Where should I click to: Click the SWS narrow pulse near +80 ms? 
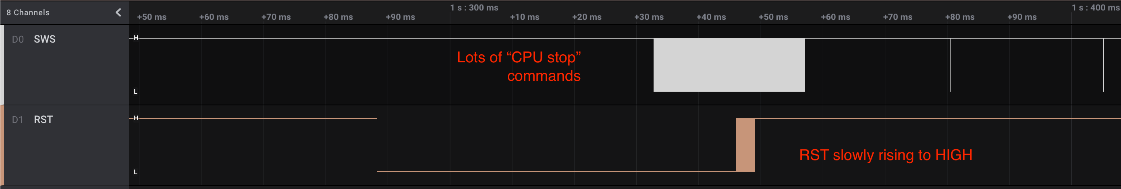click(949, 65)
